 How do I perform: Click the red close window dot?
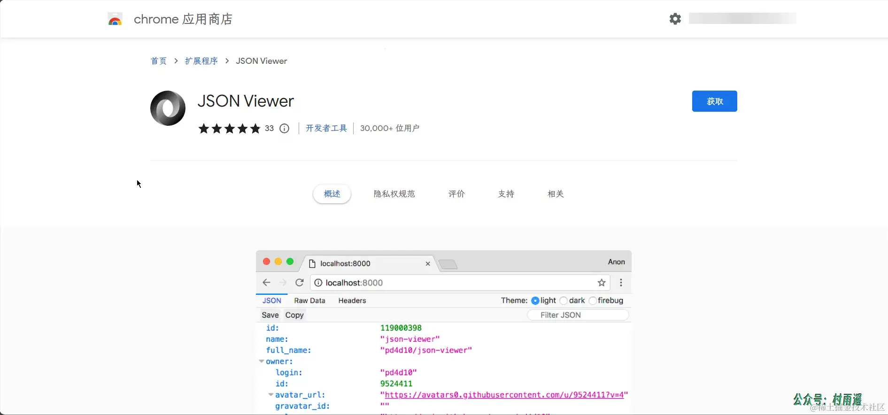click(x=266, y=261)
